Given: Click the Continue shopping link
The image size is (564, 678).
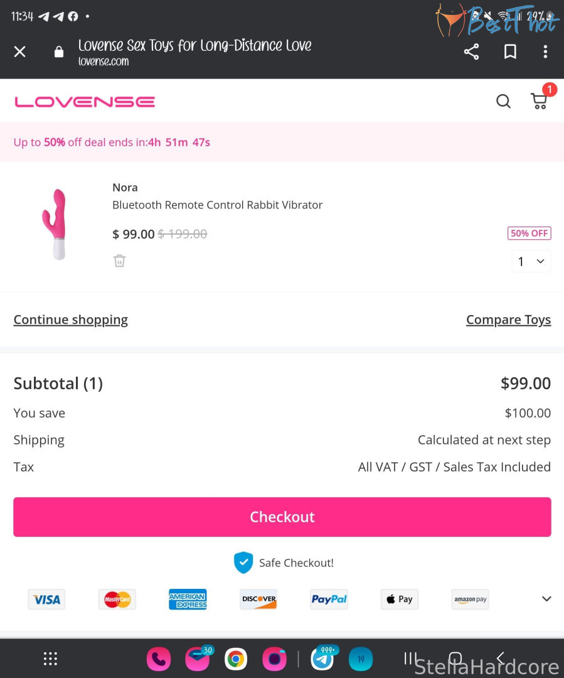Looking at the screenshot, I should tap(70, 320).
